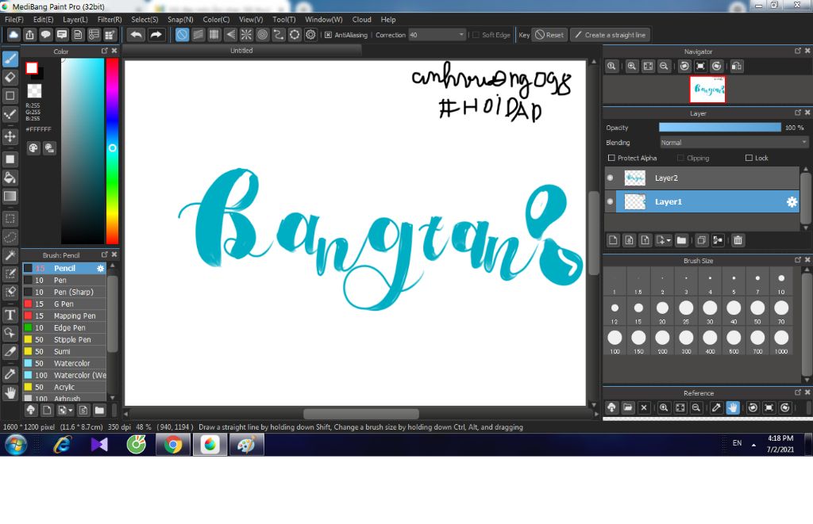Select the Eyedropper tool
The height and width of the screenshot is (524, 813).
(10, 374)
